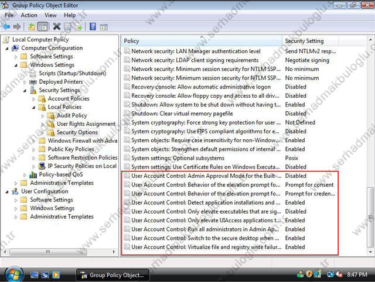Click the Computer Configuration node icon
Screen dimensions: 375x282
[15, 48]
